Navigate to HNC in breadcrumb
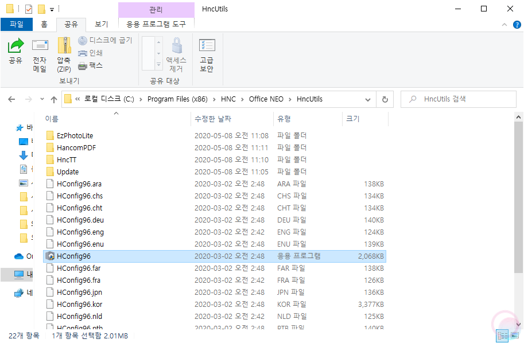524x343 pixels. (228, 99)
